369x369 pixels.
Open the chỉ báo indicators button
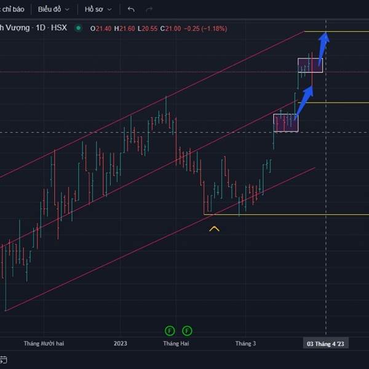coord(12,9)
